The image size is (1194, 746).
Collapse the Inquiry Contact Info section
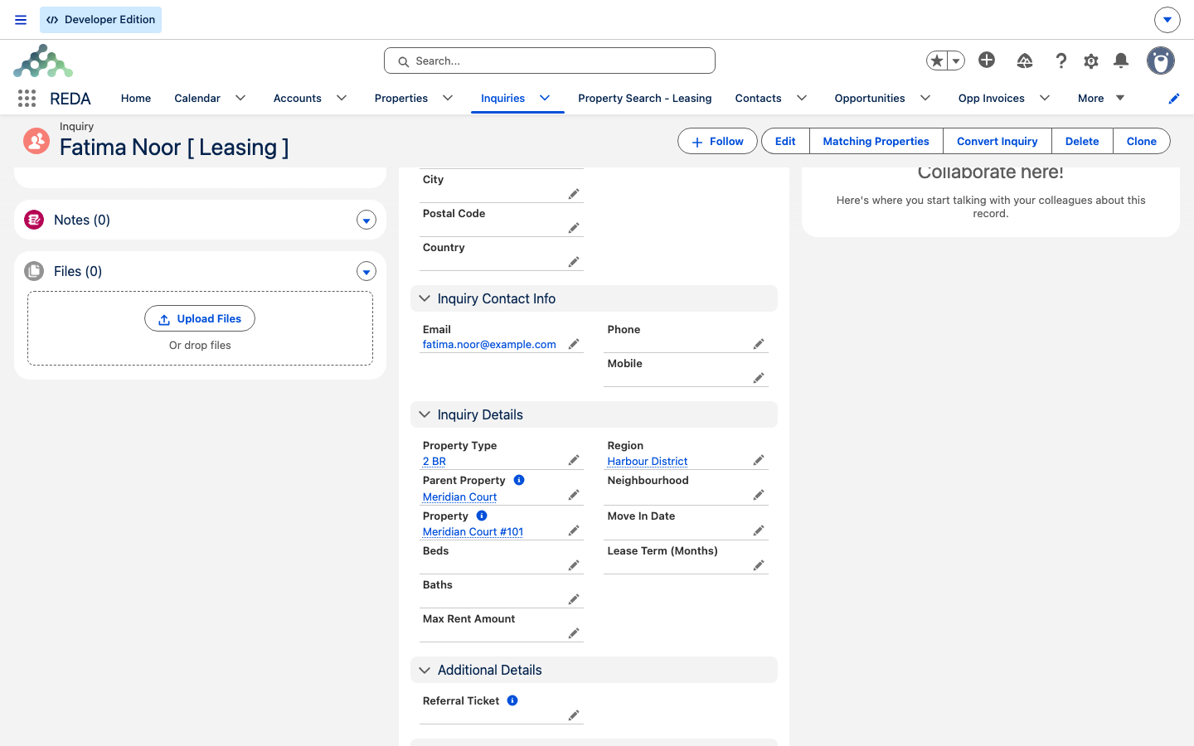coord(425,298)
